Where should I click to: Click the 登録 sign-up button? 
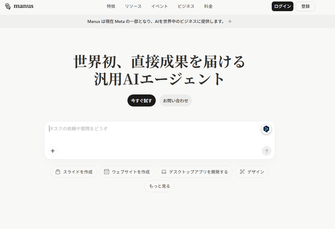(x=305, y=6)
